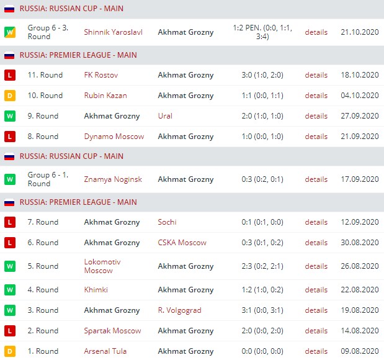The image size is (384, 360).
Task: Click the win badge for Shinnik Yaroslavl match
Action: pyautogui.click(x=10, y=32)
